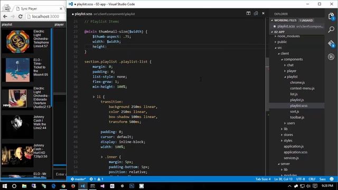Open the Debug view in the activity bar
The width and height of the screenshot is (338, 190).
click(x=331, y=56)
